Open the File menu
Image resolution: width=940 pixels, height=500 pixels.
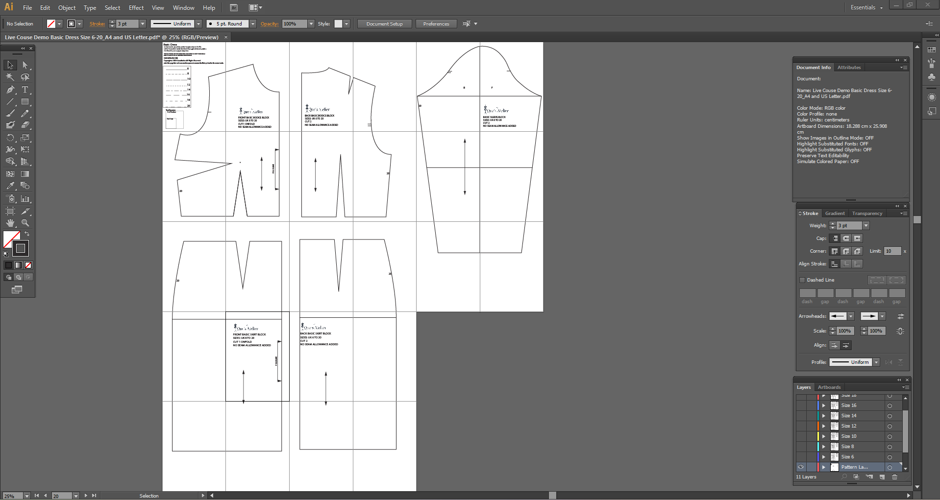[x=27, y=8]
